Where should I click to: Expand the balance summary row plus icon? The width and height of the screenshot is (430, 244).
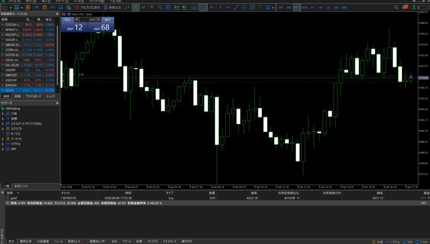(8, 203)
